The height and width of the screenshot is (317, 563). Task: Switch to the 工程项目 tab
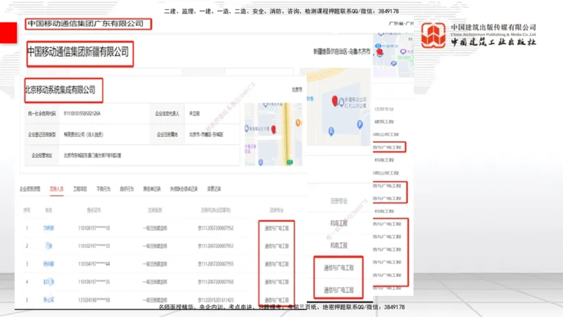pos(80,189)
